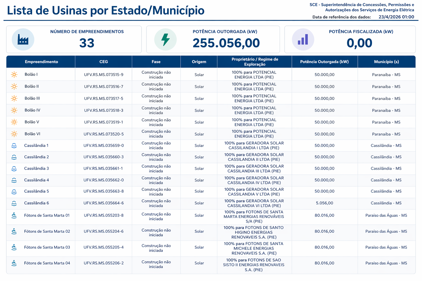Screen dimensions: 422x281
Task: Click the 5.056,00 power value cell
Action: pos(324,203)
